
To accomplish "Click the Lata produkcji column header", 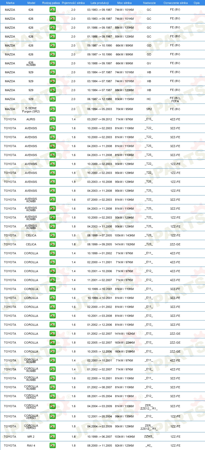I will 100,3.
